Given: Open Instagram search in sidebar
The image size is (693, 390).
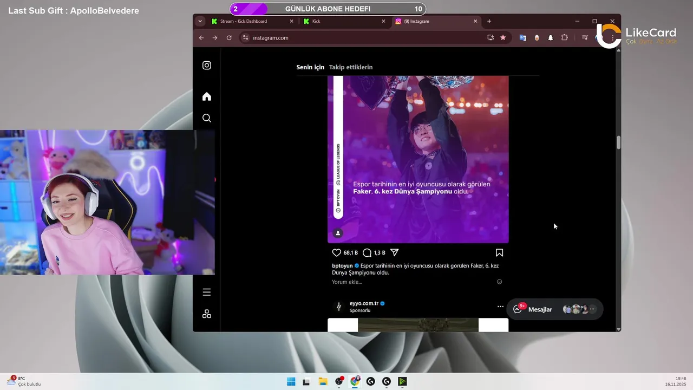Looking at the screenshot, I should 207,118.
